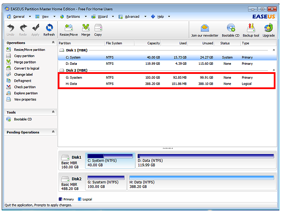
Task: Open Join our newsletter envelope icon
Action: pos(205,28)
